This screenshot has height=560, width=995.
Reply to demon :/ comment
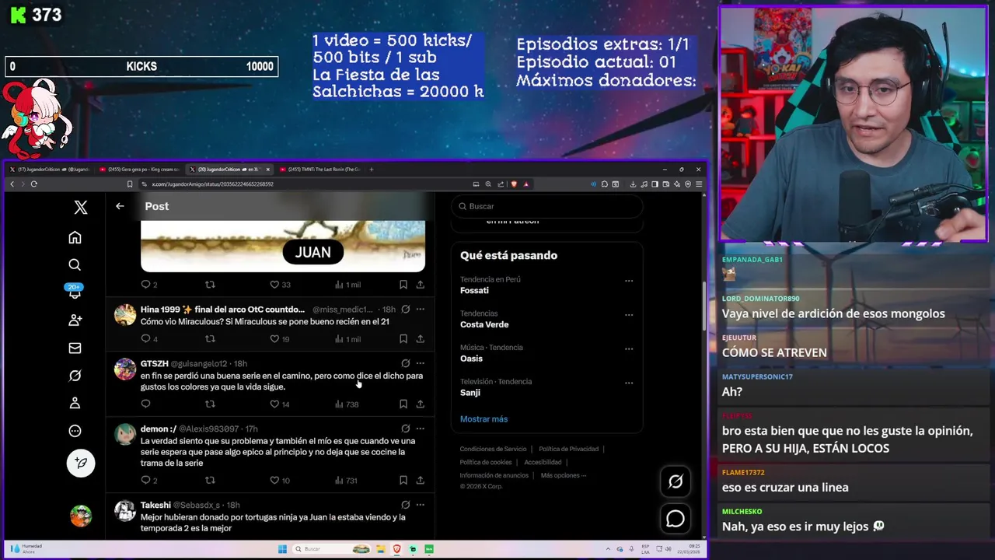[145, 481]
